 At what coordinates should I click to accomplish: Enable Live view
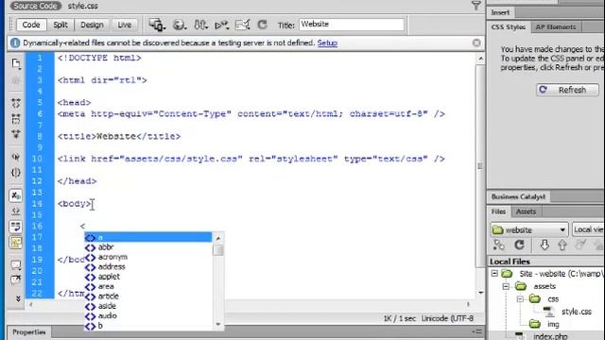click(x=124, y=25)
